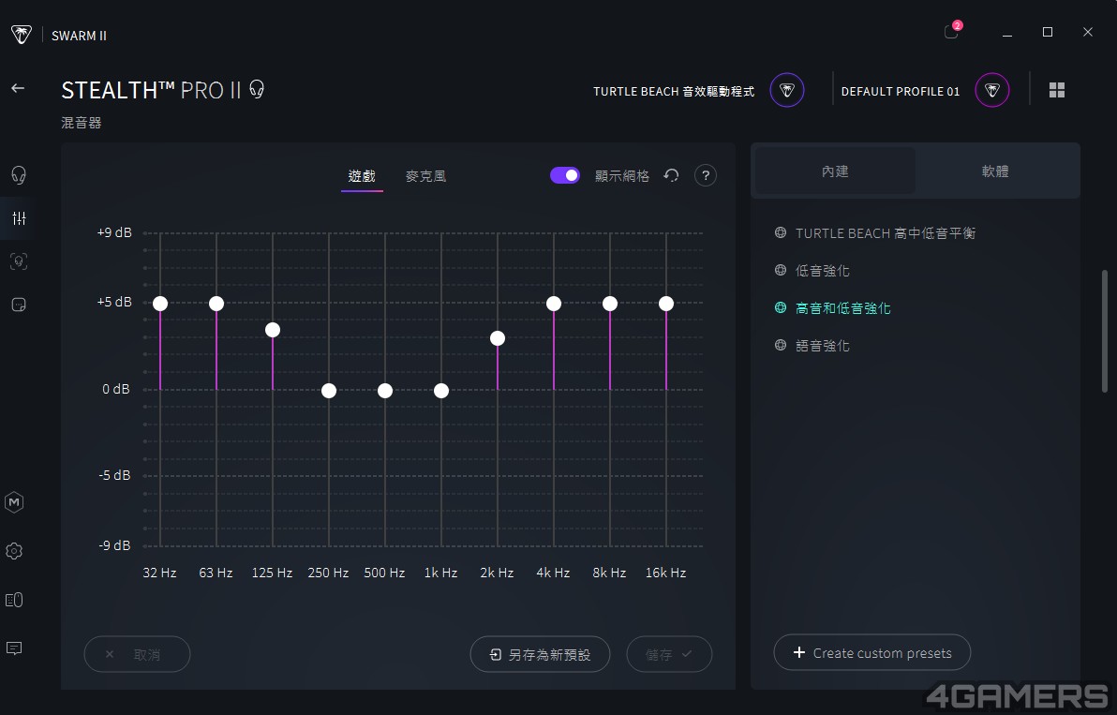Open settings gear in sidebar
The image size is (1117, 715).
click(14, 550)
